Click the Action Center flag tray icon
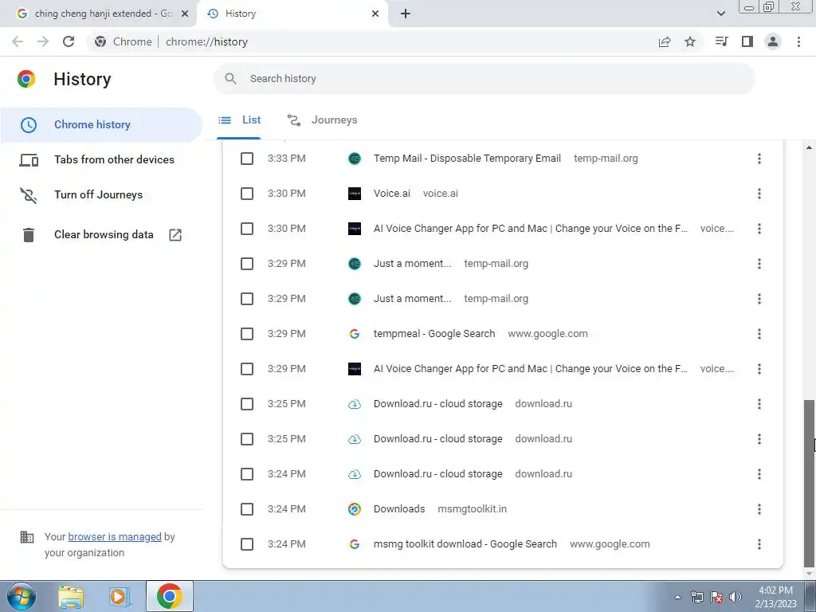 716,597
